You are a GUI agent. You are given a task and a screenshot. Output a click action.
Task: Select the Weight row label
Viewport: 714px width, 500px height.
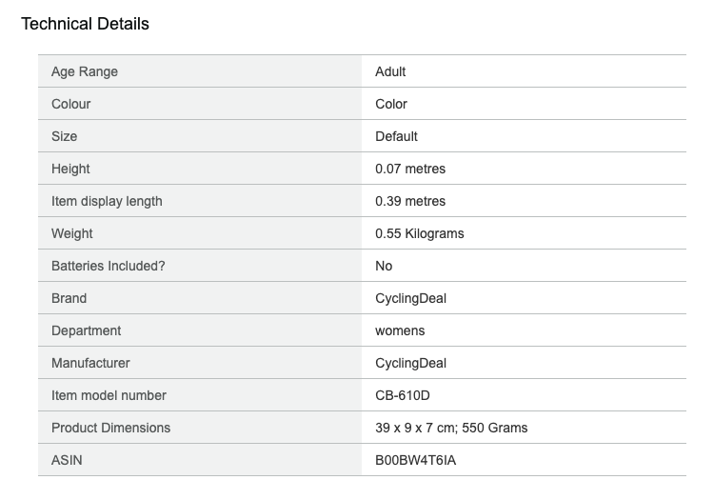tap(72, 233)
